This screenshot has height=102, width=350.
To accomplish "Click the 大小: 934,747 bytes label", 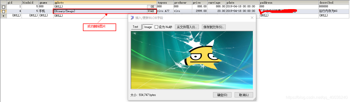I will coord(143,95).
